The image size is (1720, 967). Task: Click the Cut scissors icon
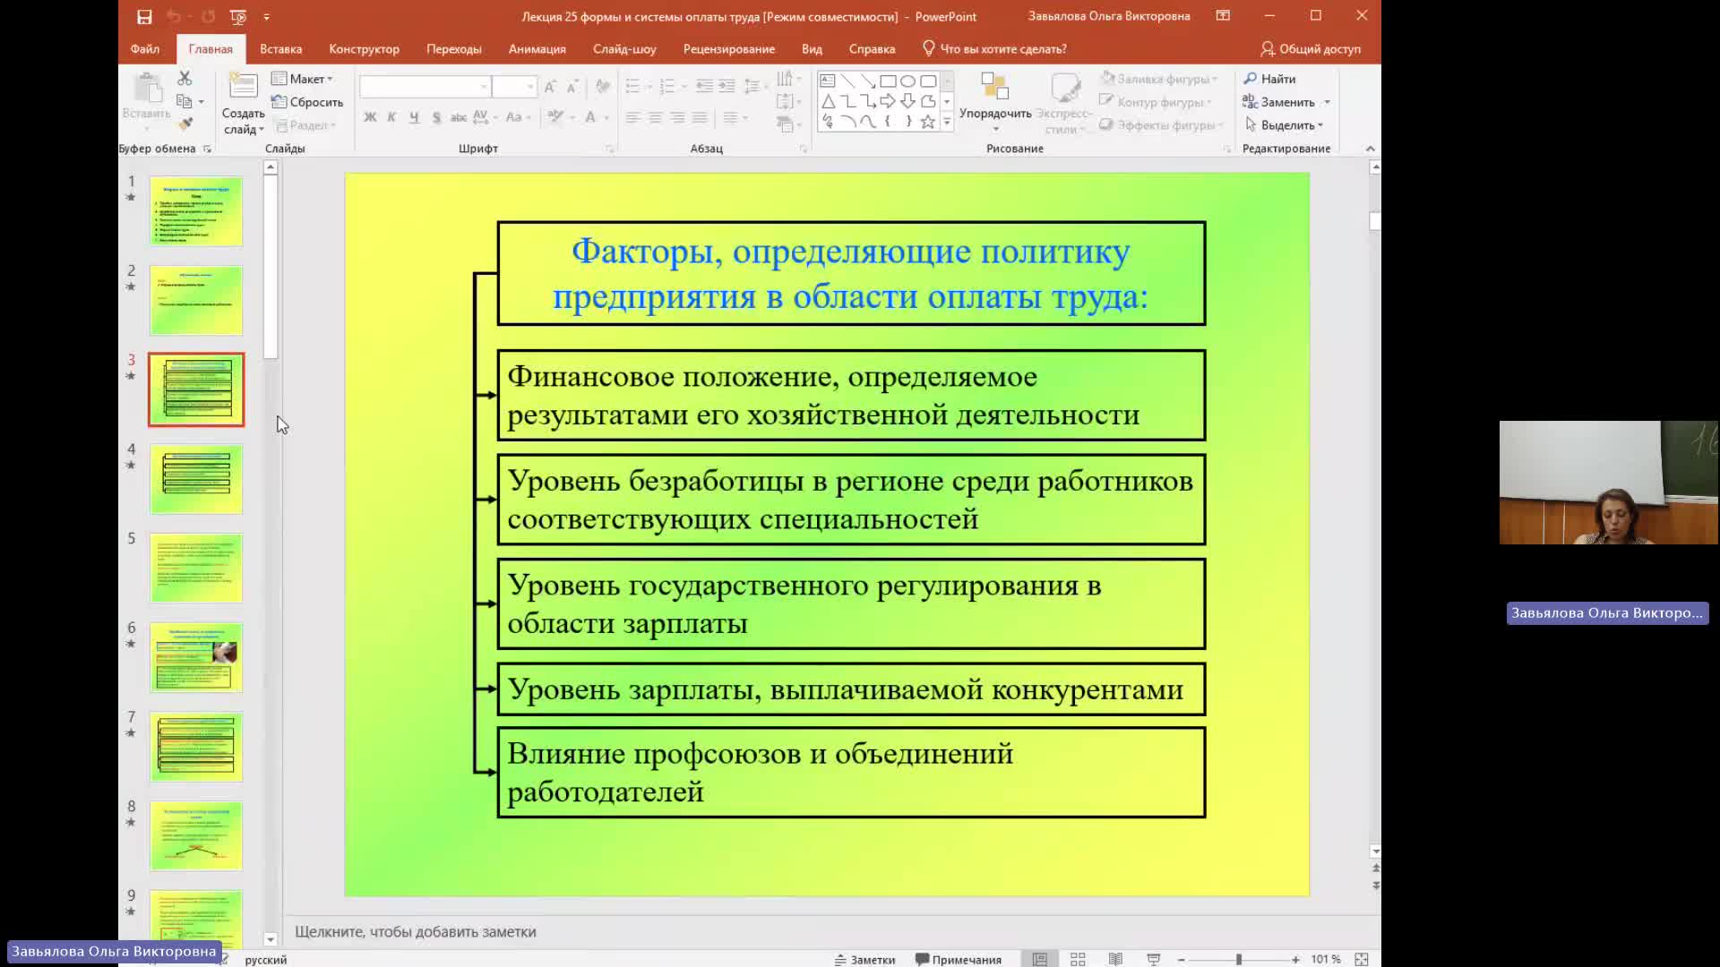(185, 78)
